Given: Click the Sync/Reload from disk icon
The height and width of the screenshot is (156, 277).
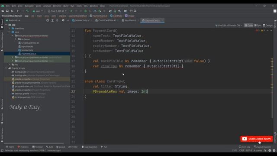Looking at the screenshot, I should 12,11.
